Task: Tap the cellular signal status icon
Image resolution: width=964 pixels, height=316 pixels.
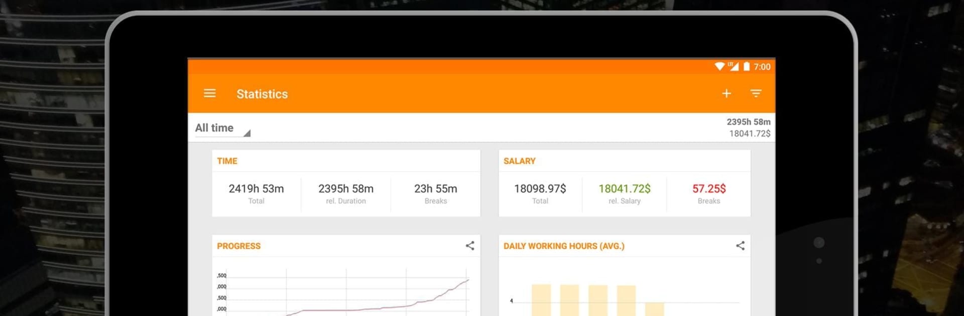Action: pyautogui.click(x=733, y=66)
